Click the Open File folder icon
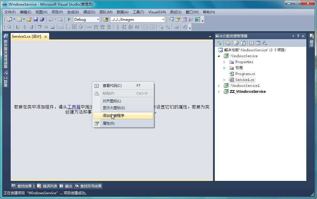The width and height of the screenshot is (317, 199). [29, 20]
